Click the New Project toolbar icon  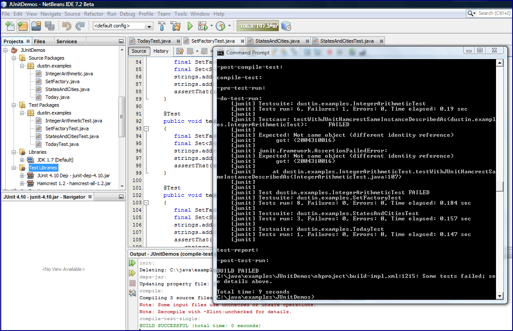(x=23, y=26)
